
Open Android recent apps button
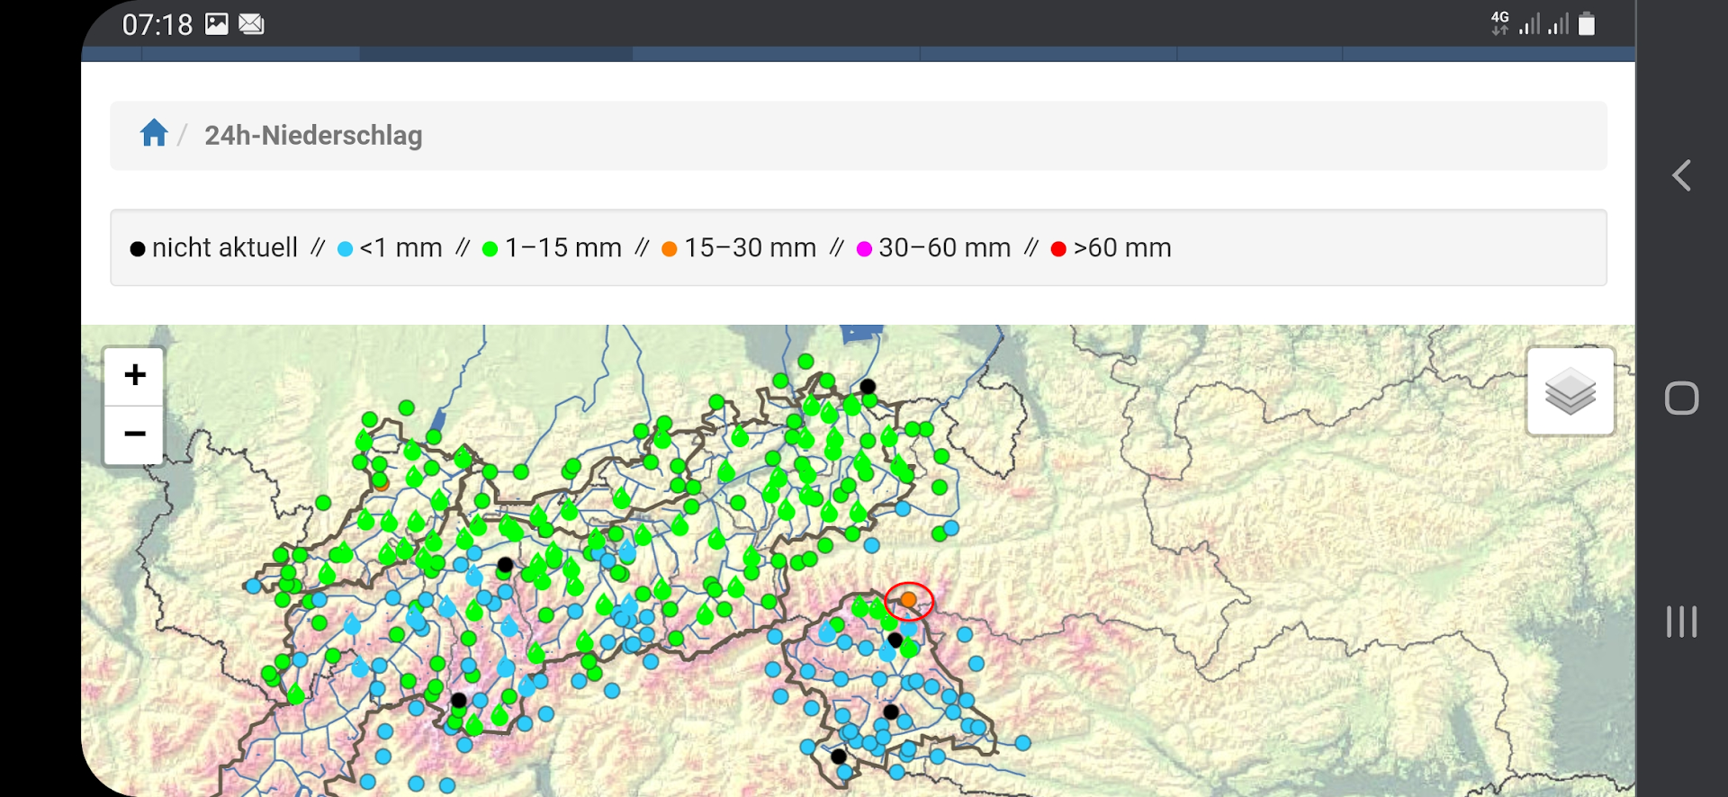[x=1681, y=622]
